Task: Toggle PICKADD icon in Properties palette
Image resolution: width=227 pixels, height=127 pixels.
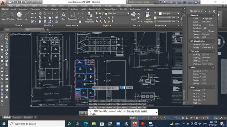Action: click(206, 11)
